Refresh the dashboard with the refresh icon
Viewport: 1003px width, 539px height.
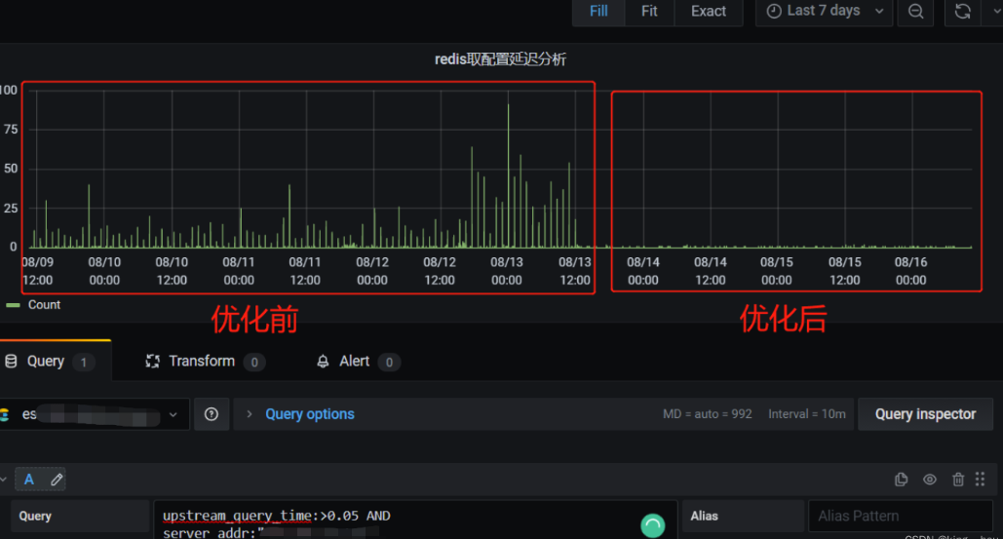[963, 11]
